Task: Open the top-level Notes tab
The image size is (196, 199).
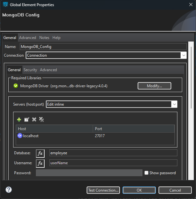Action: pos(44,38)
